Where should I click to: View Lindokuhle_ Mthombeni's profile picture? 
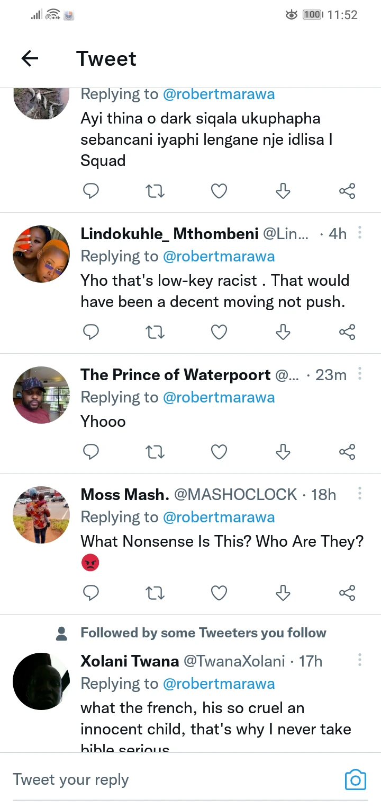(x=41, y=254)
